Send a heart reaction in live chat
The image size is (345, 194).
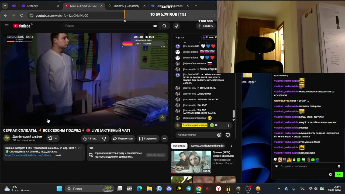(228, 135)
